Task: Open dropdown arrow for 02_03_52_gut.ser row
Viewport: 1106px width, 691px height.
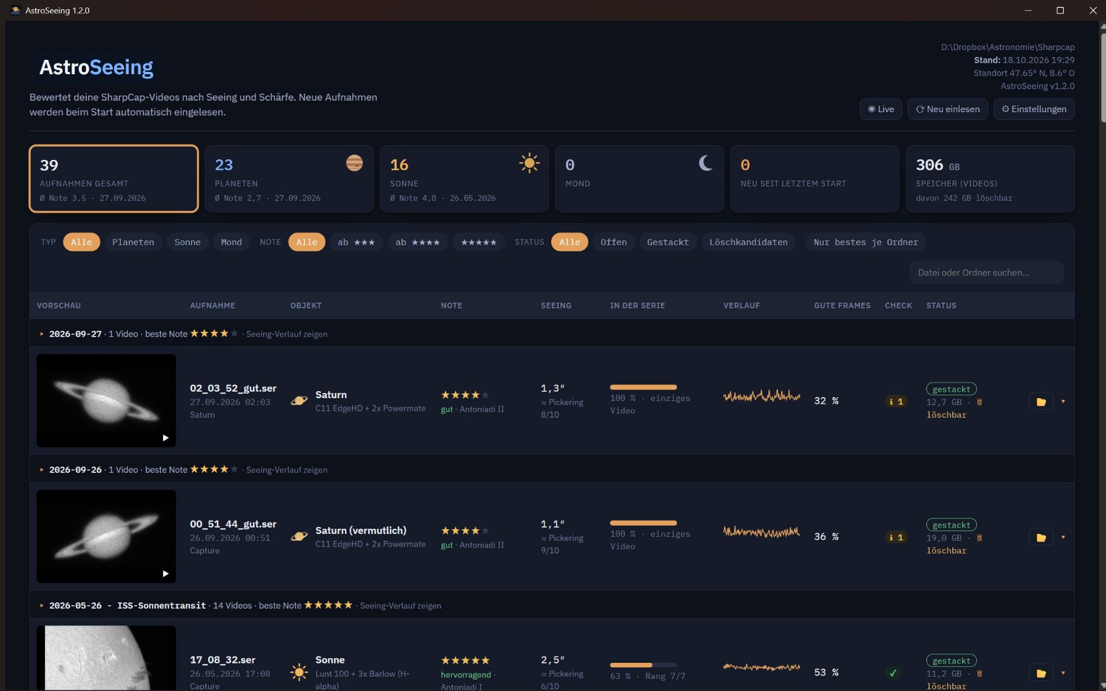Action: coord(1063,402)
